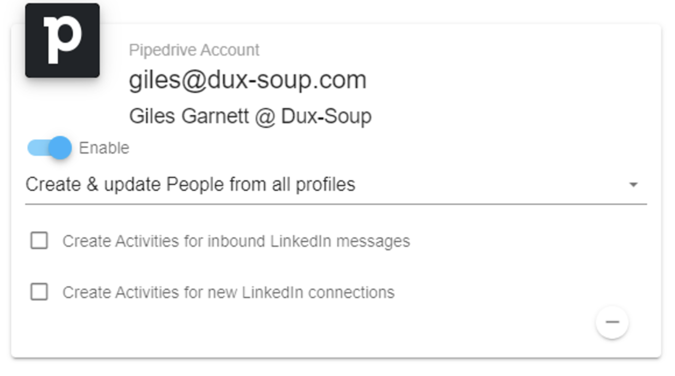This screenshot has width=675, height=376.
Task: Click the Pipedrive logo icon
Action: (62, 40)
